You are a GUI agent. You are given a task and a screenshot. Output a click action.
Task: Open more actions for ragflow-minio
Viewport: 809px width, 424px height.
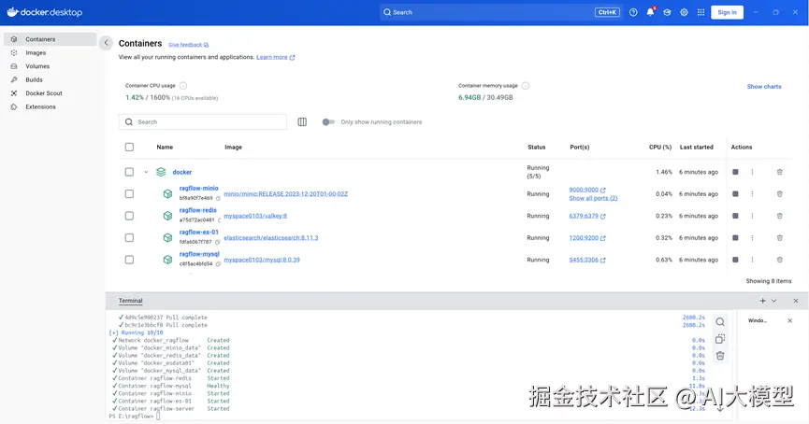(x=752, y=193)
